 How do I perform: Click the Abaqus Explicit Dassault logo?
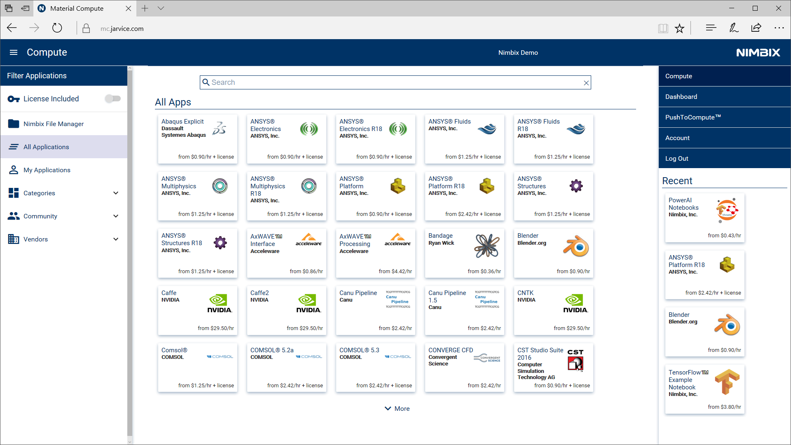[x=219, y=129]
